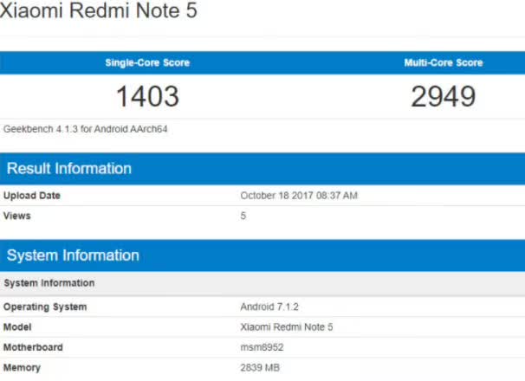Click the Android 7.1.2 value
The height and width of the screenshot is (381, 525).
[269, 307]
